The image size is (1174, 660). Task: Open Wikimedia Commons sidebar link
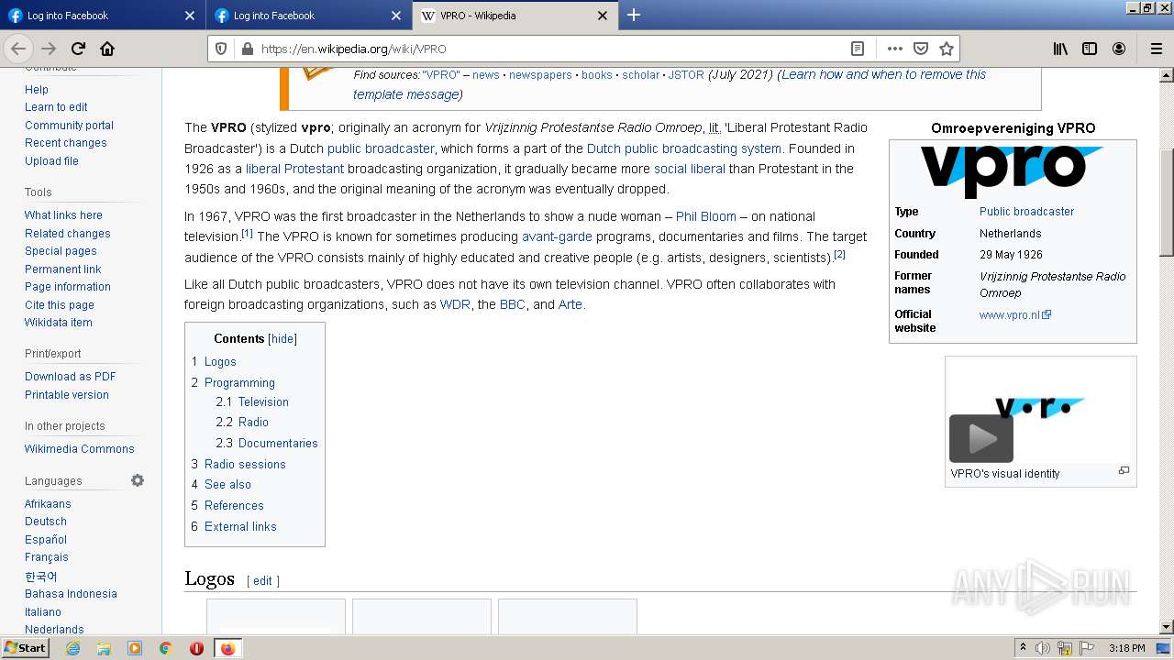click(x=80, y=448)
